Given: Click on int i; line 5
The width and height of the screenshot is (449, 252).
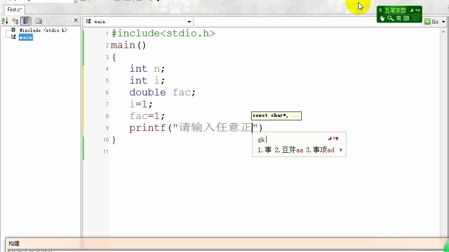Looking at the screenshot, I should click(x=147, y=80).
